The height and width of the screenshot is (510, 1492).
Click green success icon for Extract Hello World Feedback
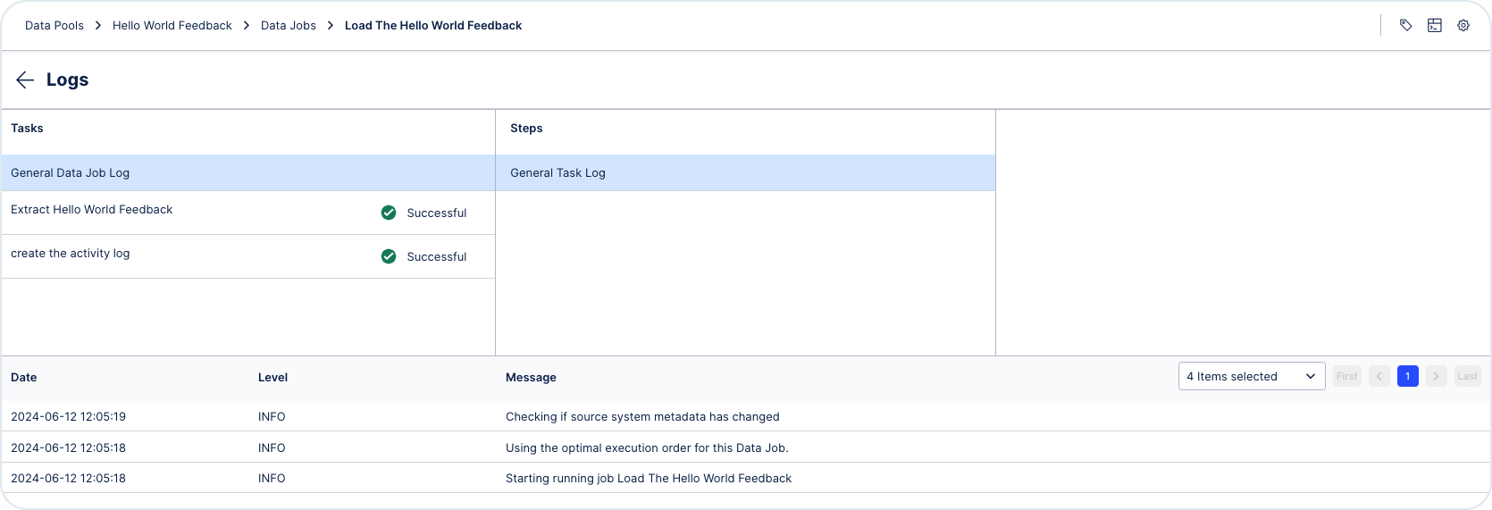pos(389,213)
